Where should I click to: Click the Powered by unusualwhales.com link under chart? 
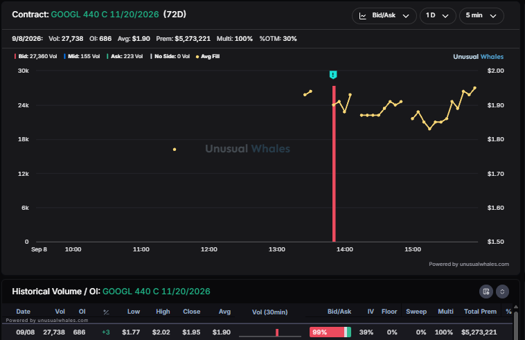pyautogui.click(x=469, y=264)
